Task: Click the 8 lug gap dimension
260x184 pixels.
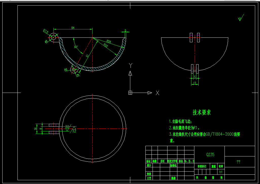Action: pos(41,129)
